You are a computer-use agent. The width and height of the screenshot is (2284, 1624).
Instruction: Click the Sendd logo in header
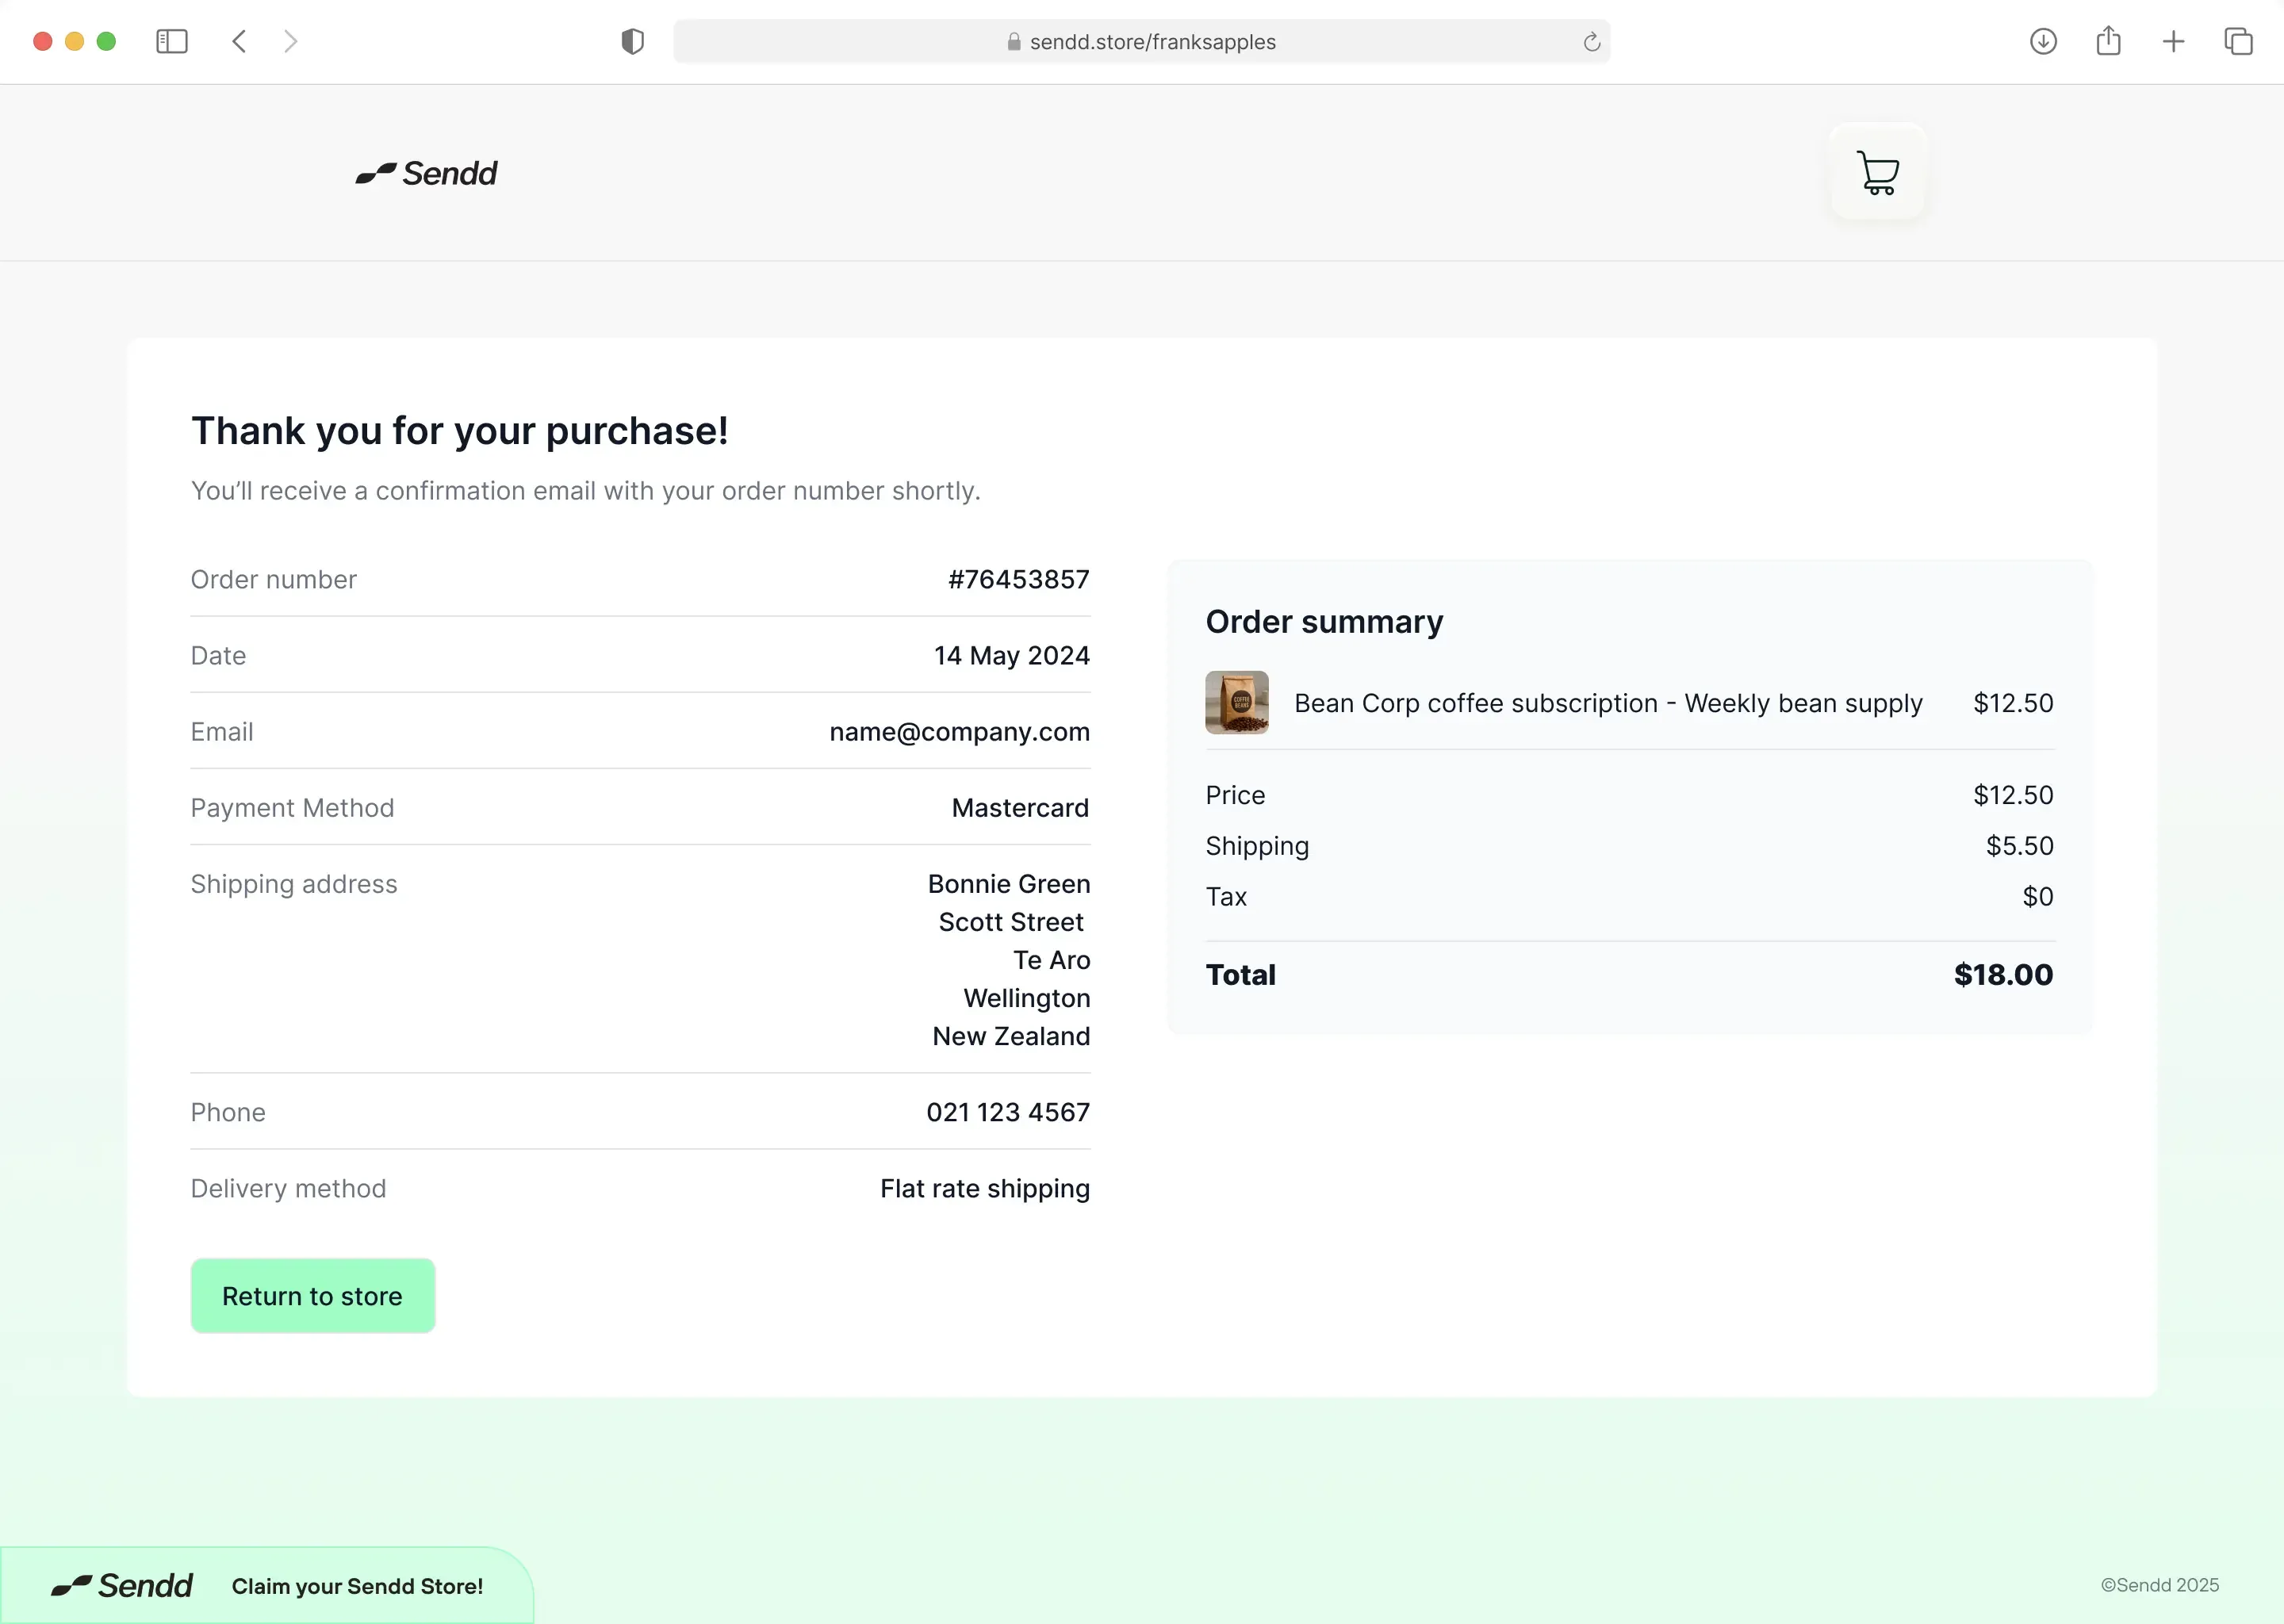tap(427, 173)
